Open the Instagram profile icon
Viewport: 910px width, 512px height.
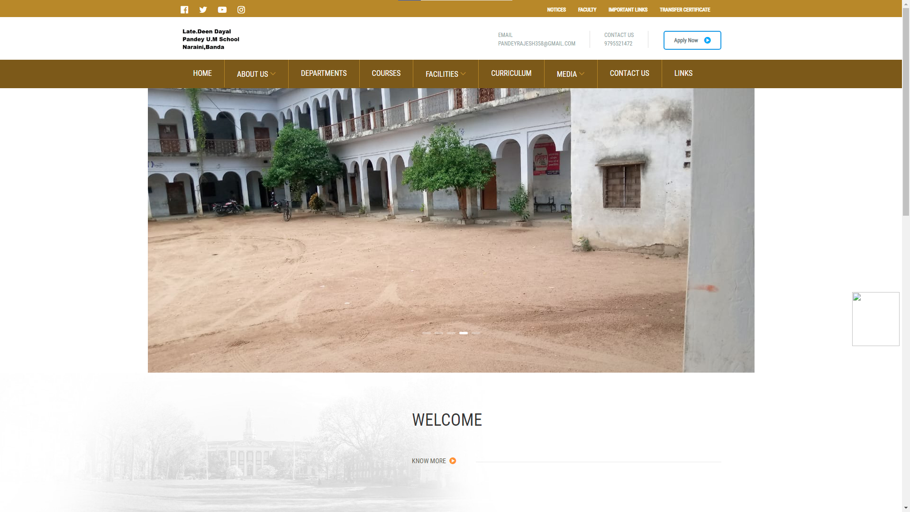pos(241,9)
